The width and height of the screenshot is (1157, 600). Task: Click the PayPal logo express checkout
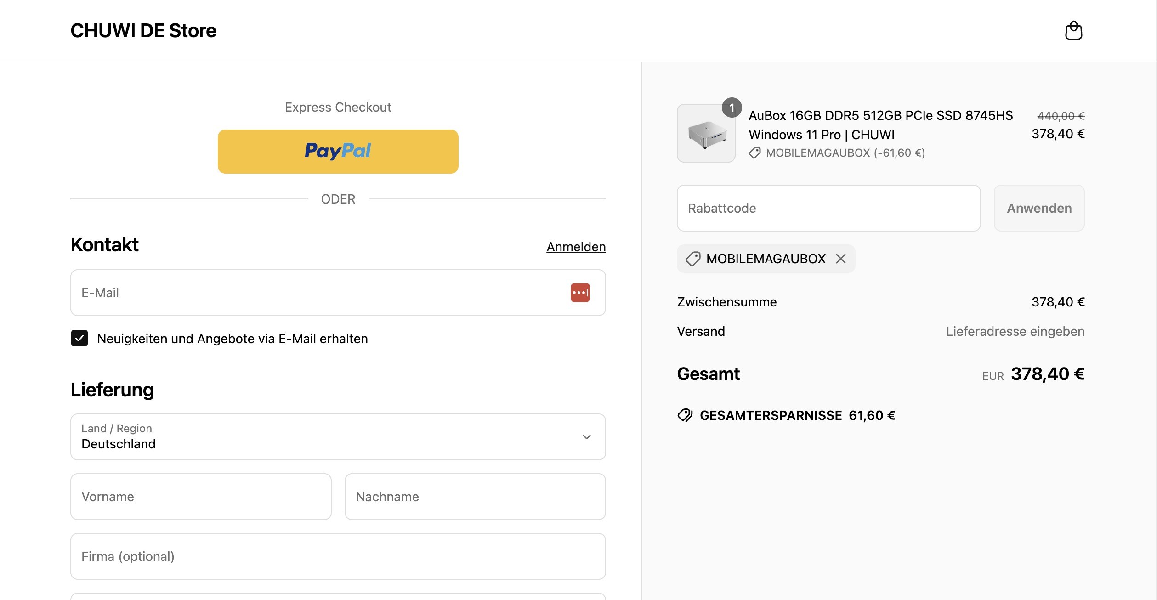pos(338,152)
